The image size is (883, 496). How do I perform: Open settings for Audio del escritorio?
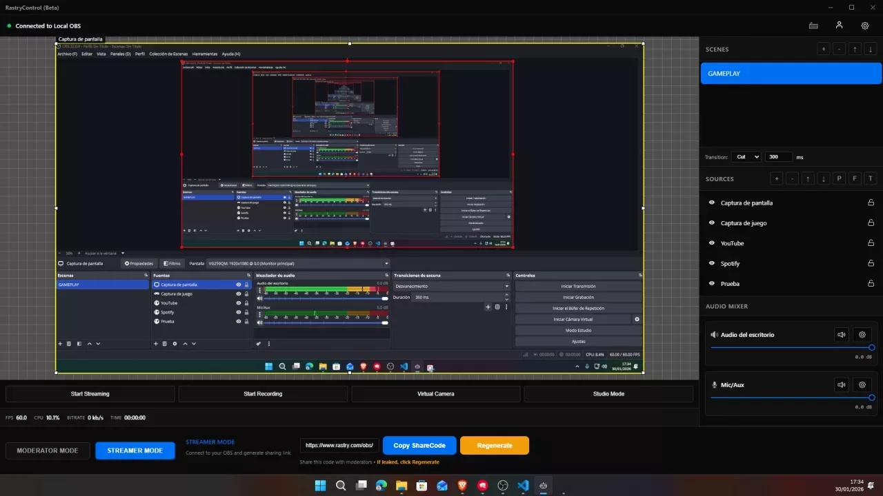(862, 335)
